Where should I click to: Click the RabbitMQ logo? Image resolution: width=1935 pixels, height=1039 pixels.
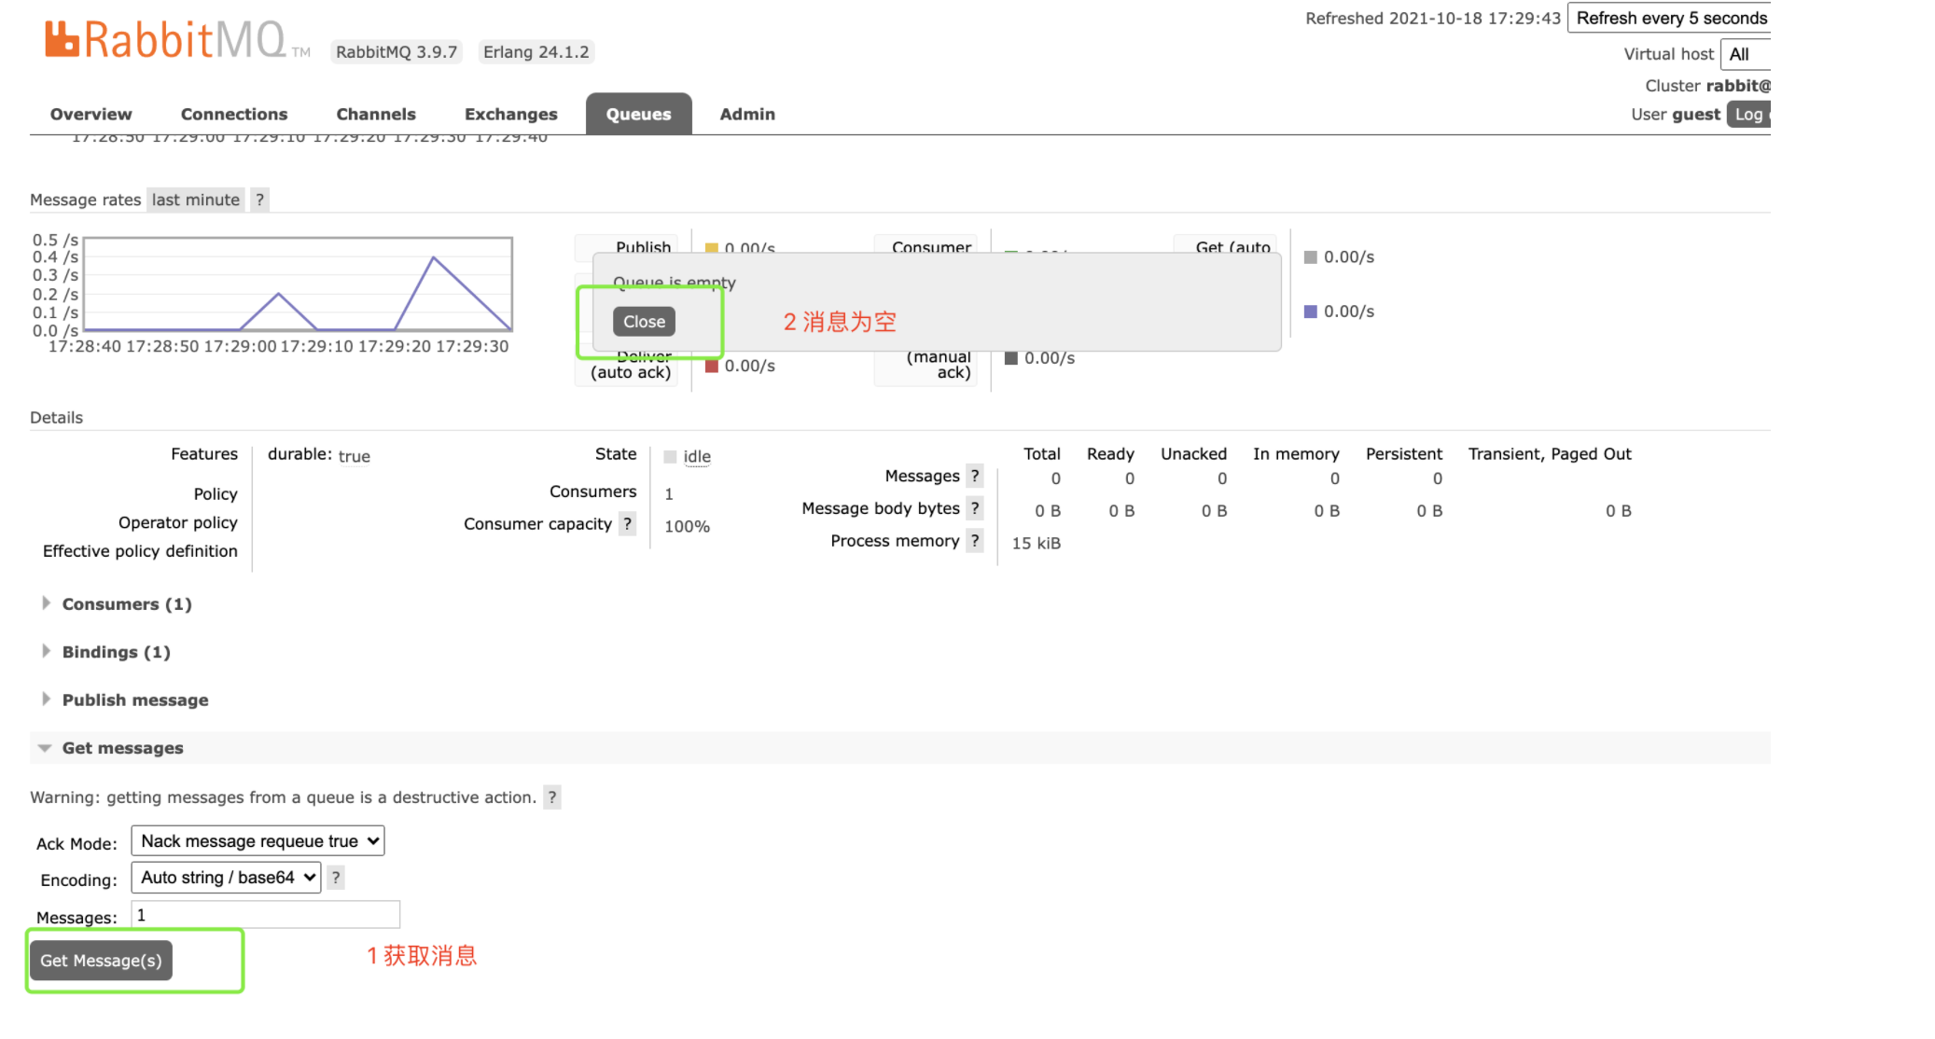point(166,39)
